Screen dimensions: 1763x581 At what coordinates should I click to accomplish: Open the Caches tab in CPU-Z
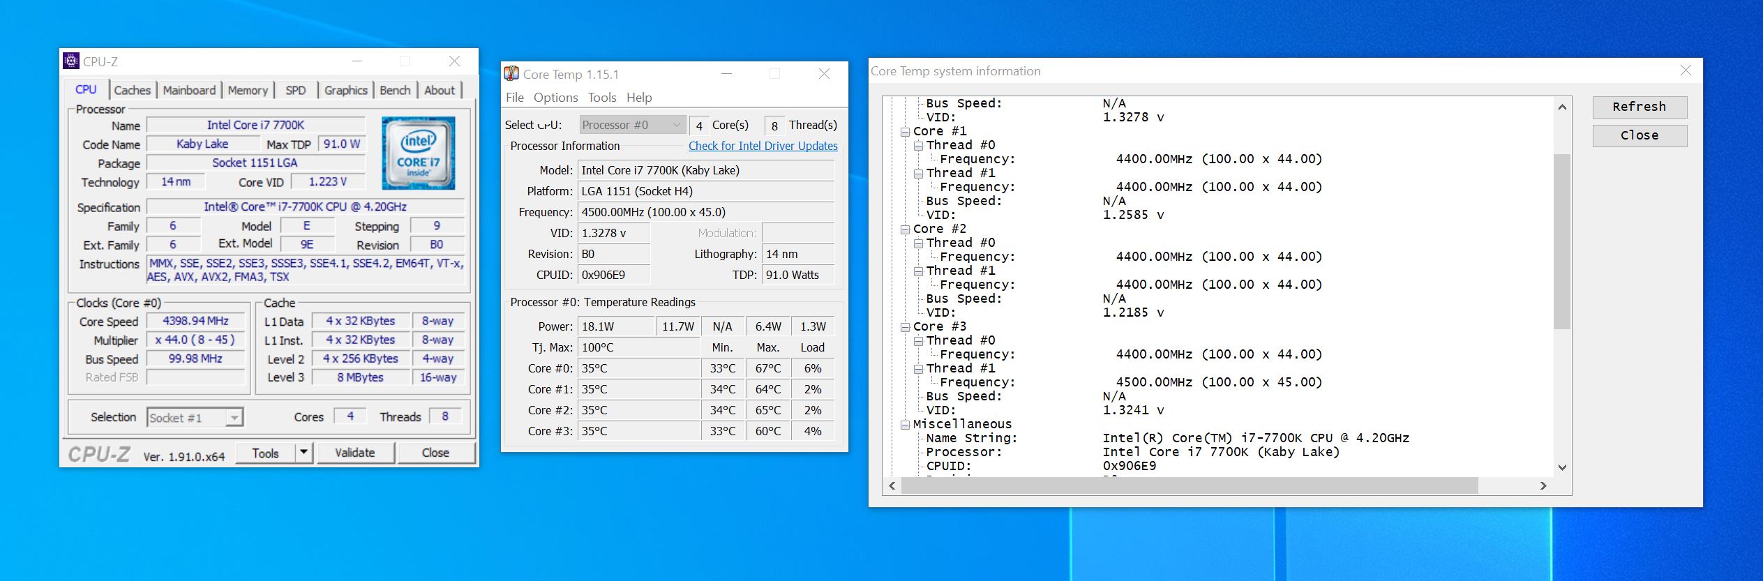click(x=132, y=90)
